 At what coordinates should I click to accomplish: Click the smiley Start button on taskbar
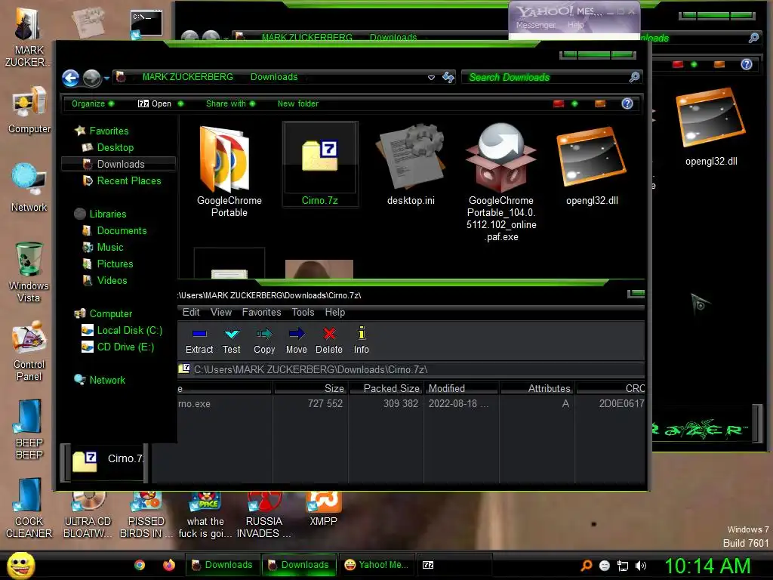point(20,565)
